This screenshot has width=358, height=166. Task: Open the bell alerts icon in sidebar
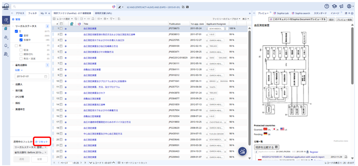click(6, 46)
